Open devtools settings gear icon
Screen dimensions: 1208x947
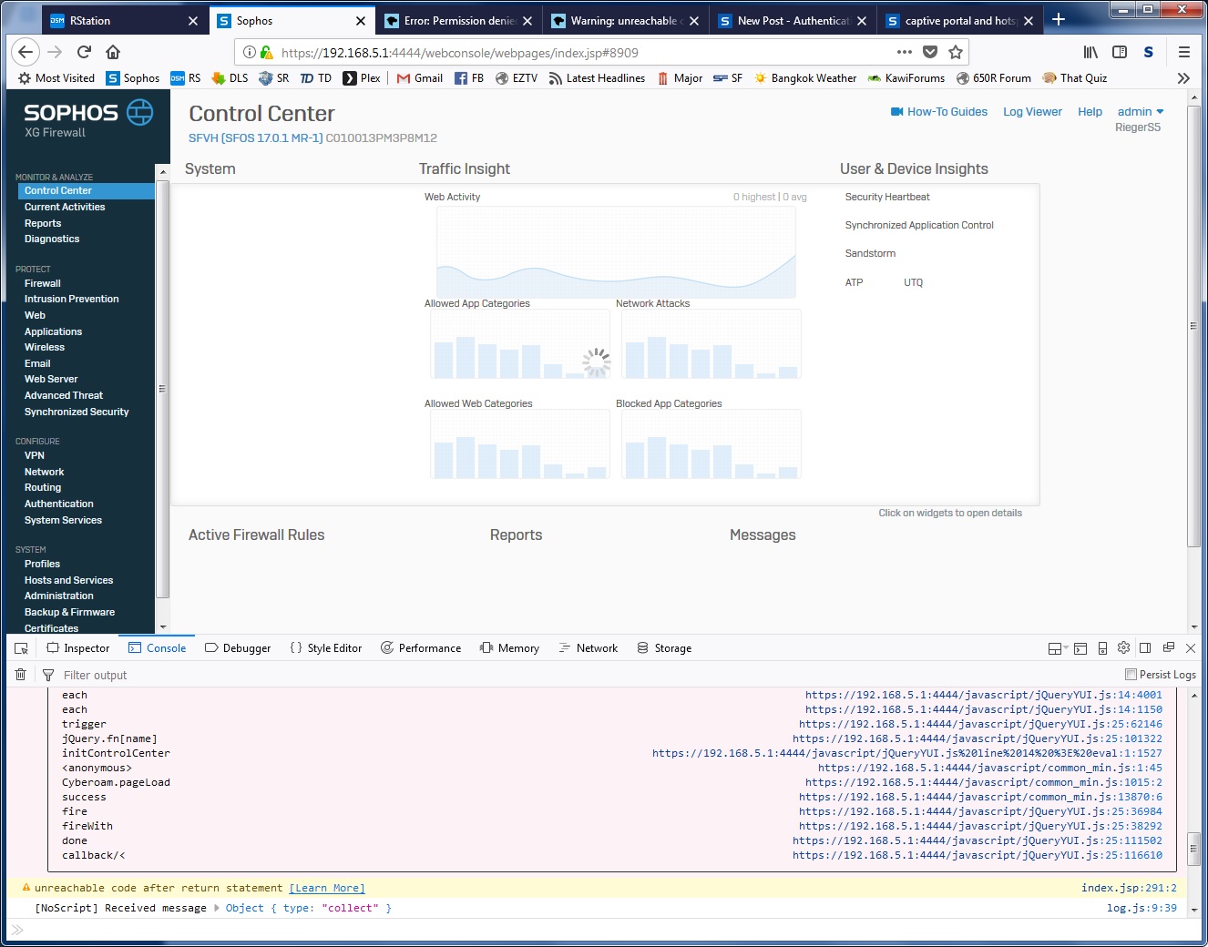pyautogui.click(x=1123, y=648)
